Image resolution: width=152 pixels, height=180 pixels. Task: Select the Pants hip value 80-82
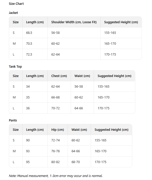pos(55,162)
